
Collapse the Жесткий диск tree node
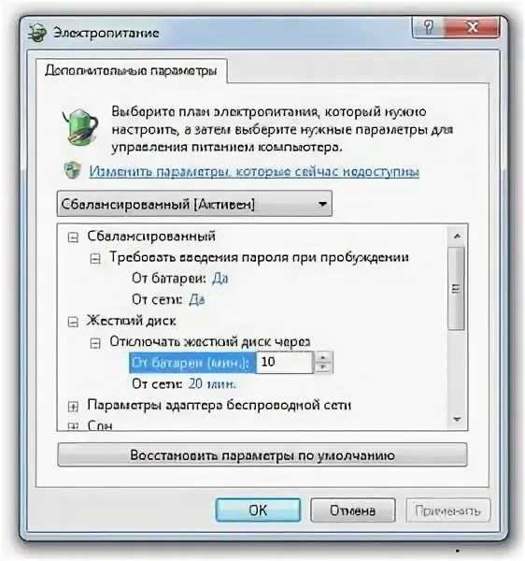pos(73,322)
